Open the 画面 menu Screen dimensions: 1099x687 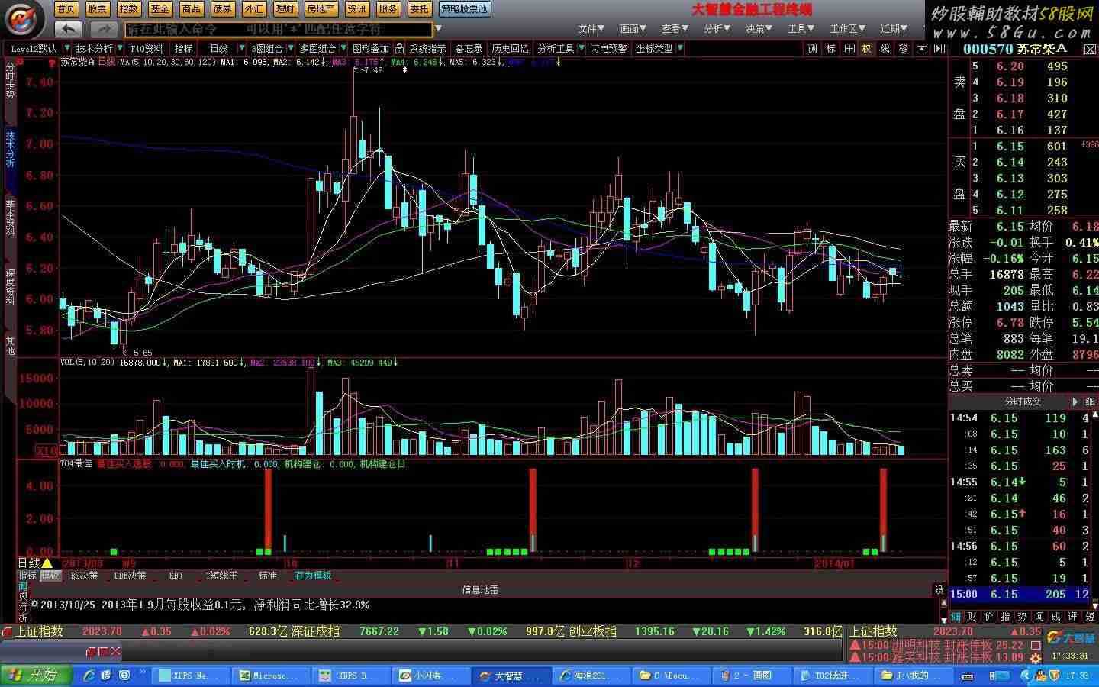tap(633, 29)
